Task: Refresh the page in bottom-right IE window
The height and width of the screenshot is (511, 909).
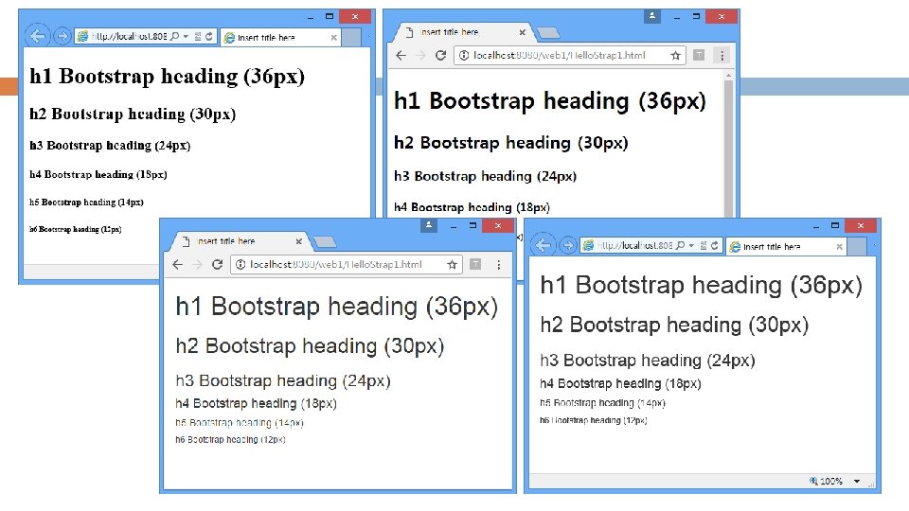Action: 714,245
